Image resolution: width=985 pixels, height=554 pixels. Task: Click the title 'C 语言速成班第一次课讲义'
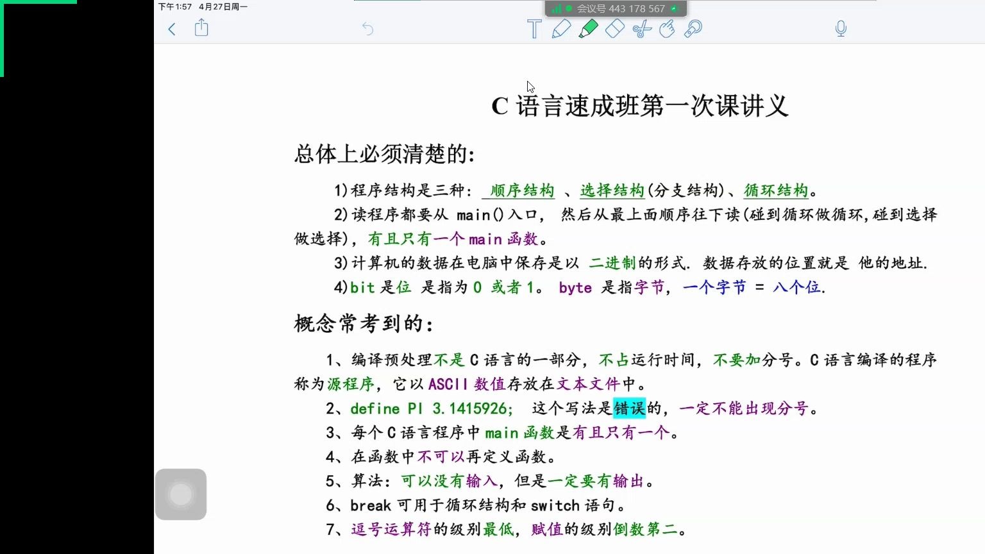(639, 106)
